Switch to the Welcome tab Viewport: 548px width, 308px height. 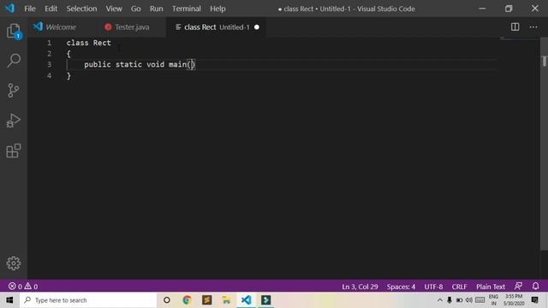pyautogui.click(x=61, y=27)
